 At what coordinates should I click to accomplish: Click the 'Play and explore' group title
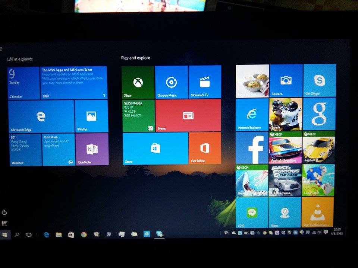[x=136, y=58]
